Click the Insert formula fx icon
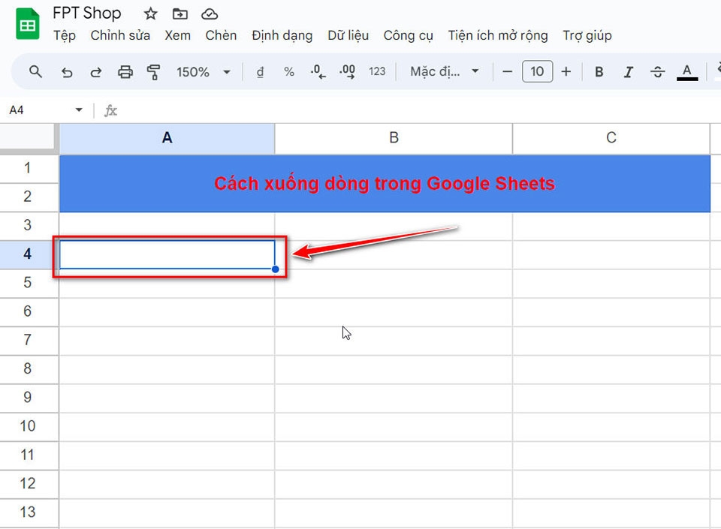 (x=110, y=110)
